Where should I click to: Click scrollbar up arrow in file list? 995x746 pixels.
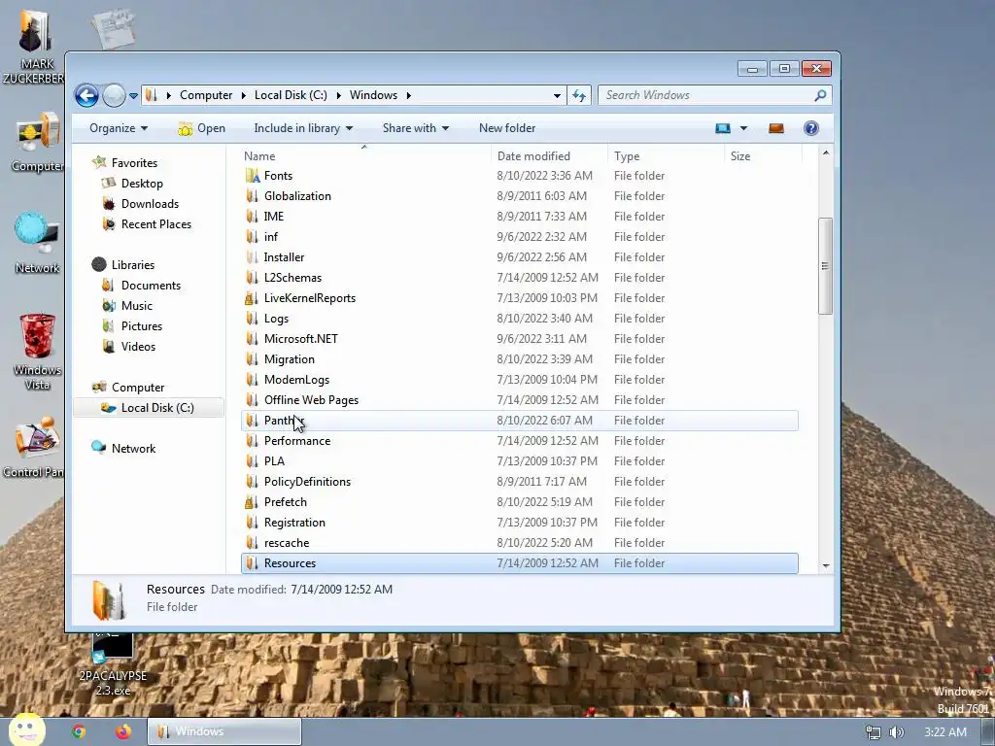tap(826, 153)
